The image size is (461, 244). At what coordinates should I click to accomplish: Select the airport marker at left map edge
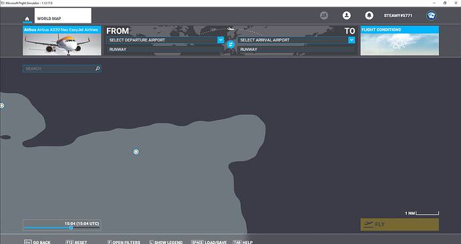pos(2,106)
